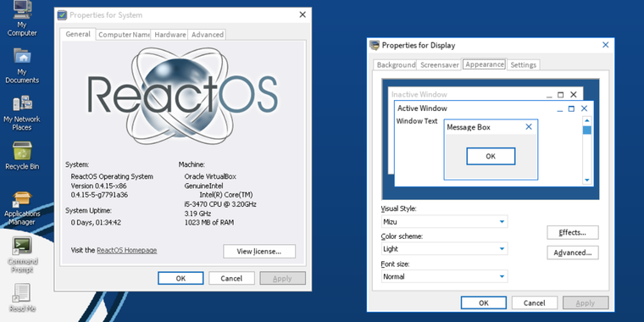This screenshot has height=322, width=644.
Task: Click Cancel in Properties for Display
Action: point(535,303)
